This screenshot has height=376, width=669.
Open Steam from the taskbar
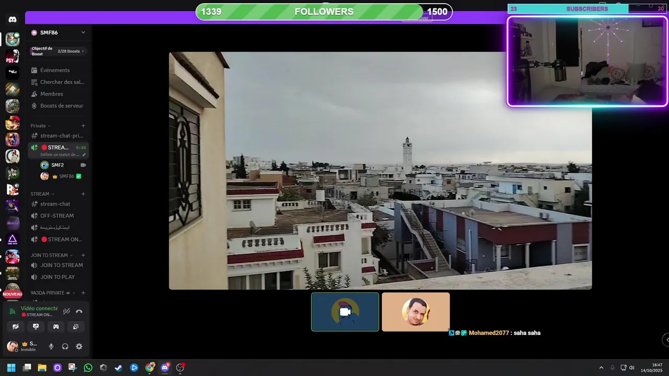point(119,368)
